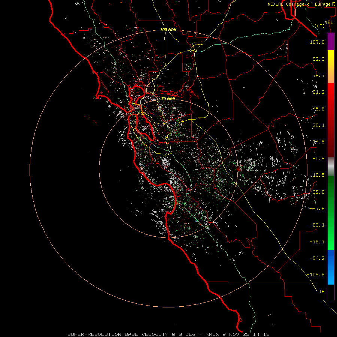Click the 92.3 velocity scale value

coord(319,59)
